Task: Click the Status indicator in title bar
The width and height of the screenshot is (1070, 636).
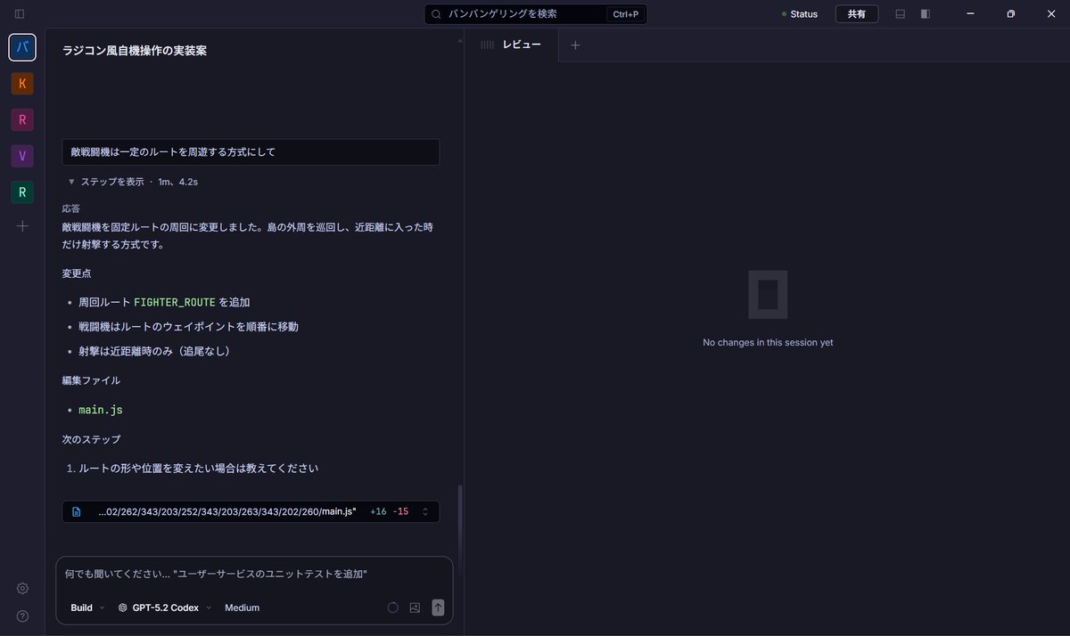Action: pos(796,13)
